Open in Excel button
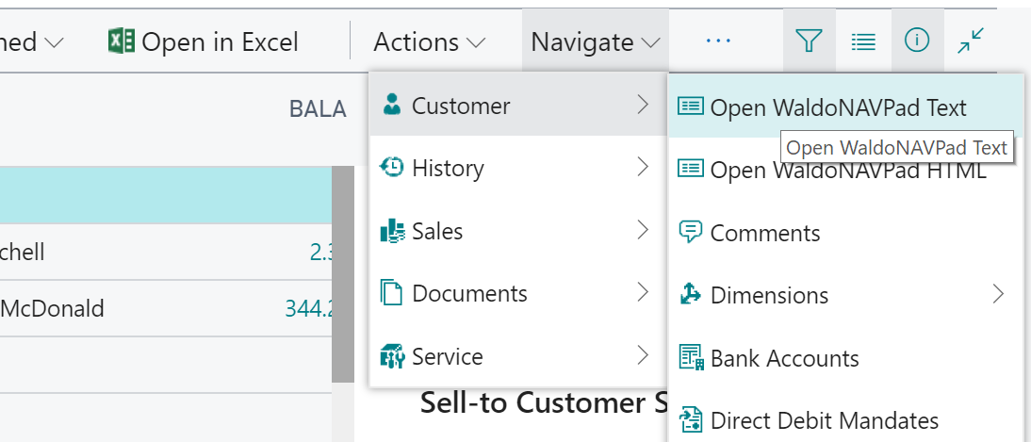The height and width of the screenshot is (442, 1031). click(x=204, y=41)
